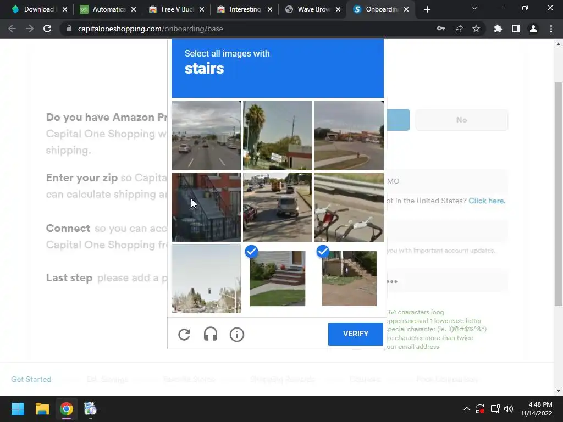
Task: Open network settings tray icon
Action: (495, 409)
